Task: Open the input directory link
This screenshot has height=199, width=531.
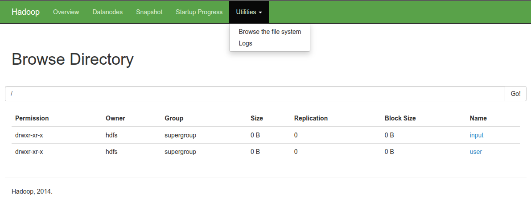Action: click(476, 135)
